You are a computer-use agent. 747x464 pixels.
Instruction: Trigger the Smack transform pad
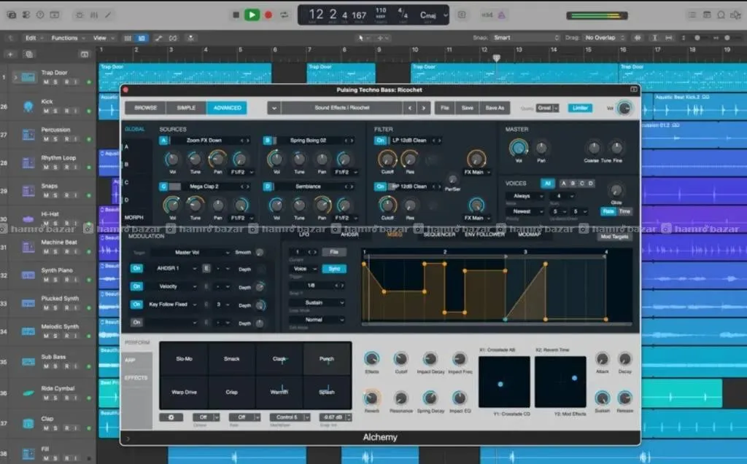pyautogui.click(x=231, y=359)
